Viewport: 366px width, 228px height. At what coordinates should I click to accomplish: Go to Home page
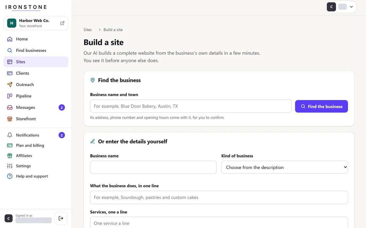36,39
